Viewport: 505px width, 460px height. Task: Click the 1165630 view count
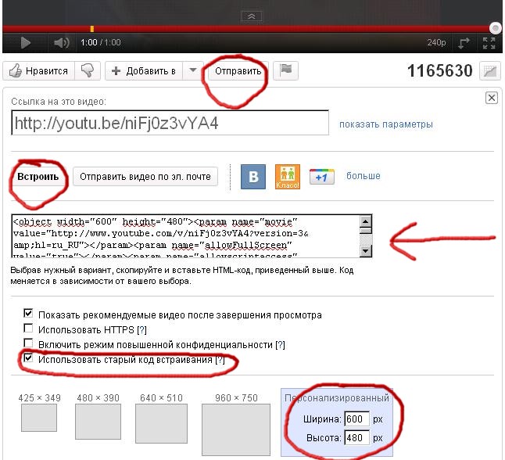pos(439,71)
